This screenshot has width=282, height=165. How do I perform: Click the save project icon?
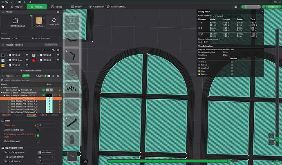point(20,2)
